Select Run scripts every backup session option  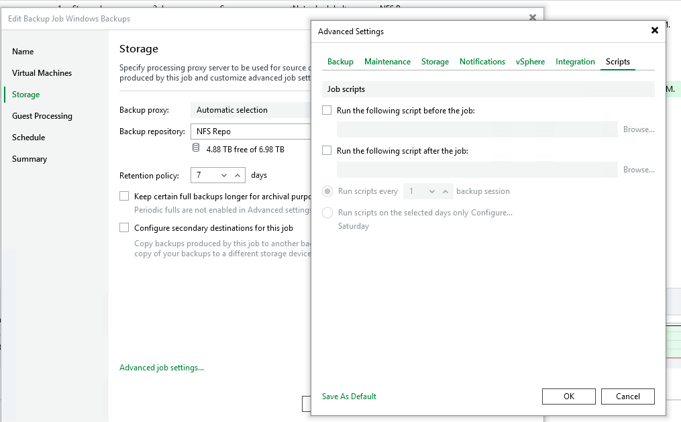327,192
